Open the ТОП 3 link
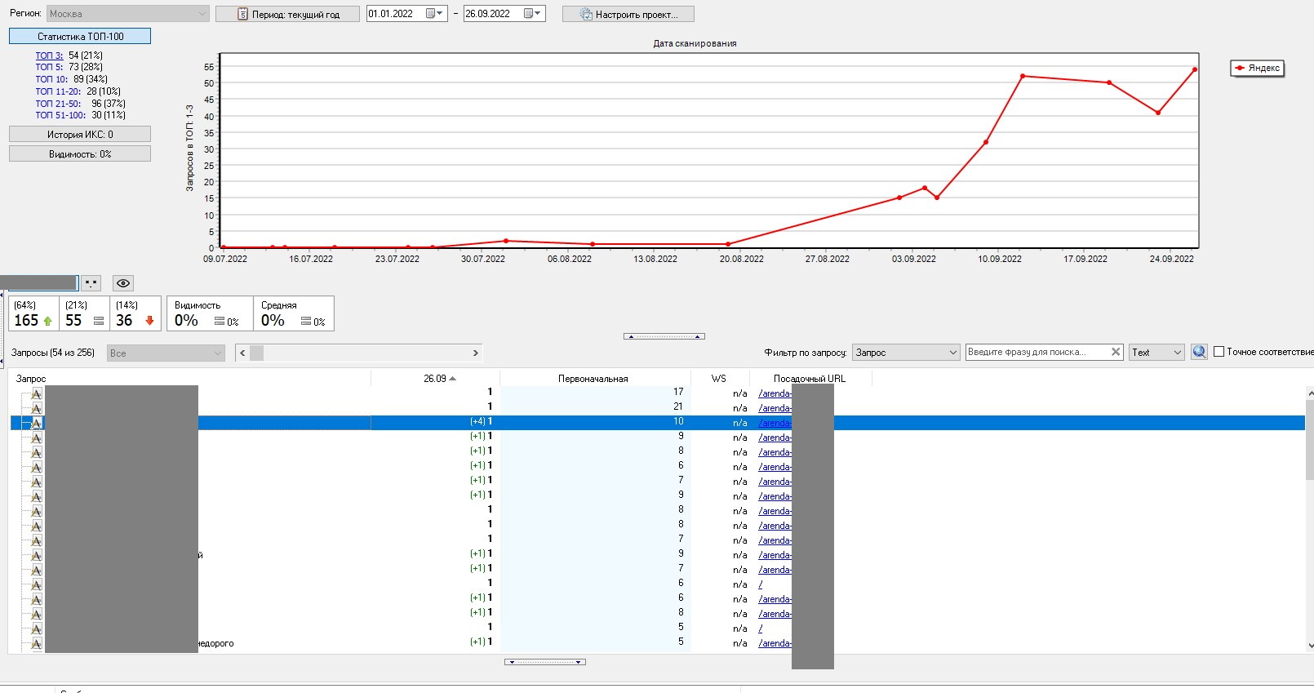 (x=49, y=56)
